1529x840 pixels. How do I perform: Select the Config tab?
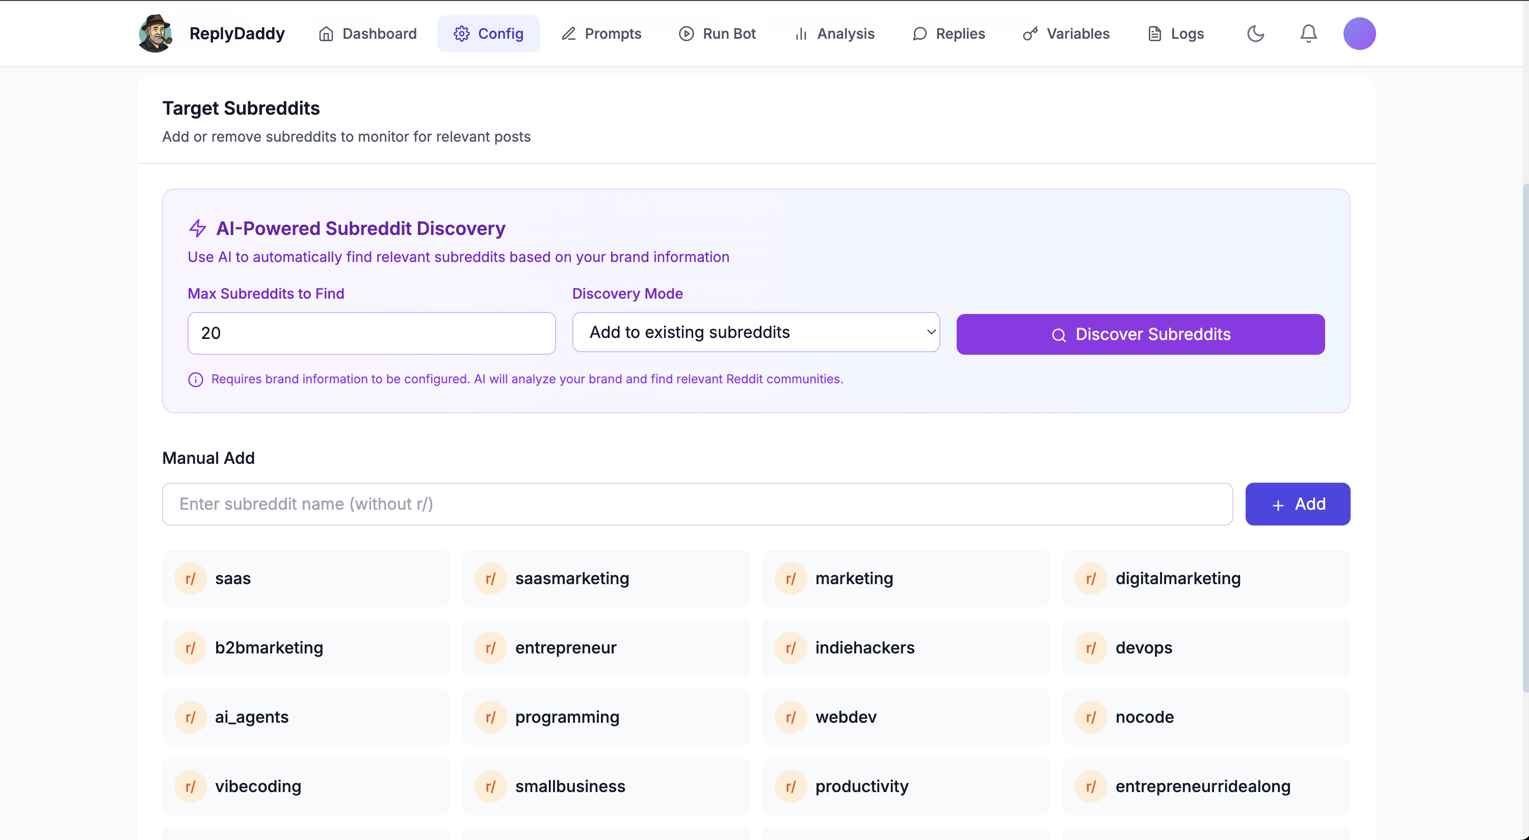coord(488,34)
